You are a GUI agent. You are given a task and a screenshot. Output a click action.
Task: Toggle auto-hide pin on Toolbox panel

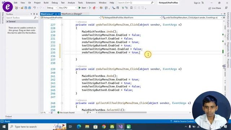pos(34,14)
